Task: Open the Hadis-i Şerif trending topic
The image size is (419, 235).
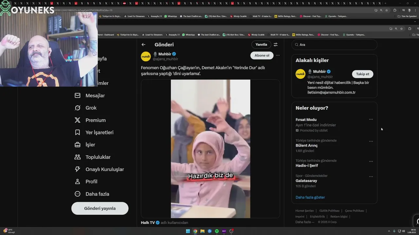Action: point(307,165)
